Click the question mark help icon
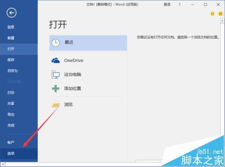 pyautogui.click(x=180, y=5)
